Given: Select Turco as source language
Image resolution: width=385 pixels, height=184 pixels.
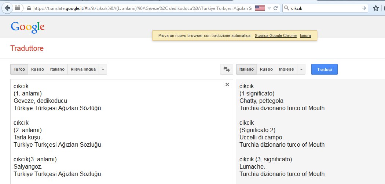Looking at the screenshot, I should (x=19, y=70).
